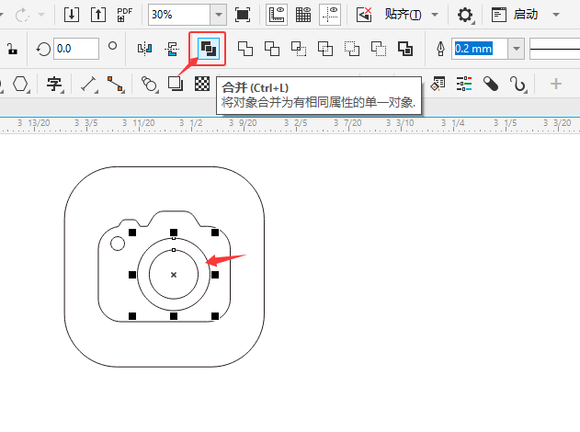Select the Connector tool with orange nodes
This screenshot has height=432, width=580.
pyautogui.click(x=116, y=84)
